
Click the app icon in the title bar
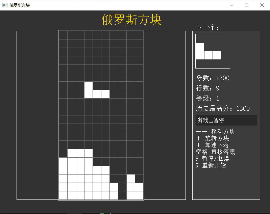(x=5, y=5)
